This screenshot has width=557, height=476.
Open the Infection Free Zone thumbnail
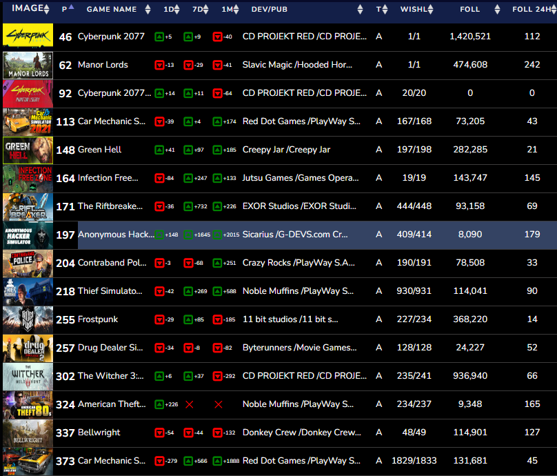click(28, 179)
